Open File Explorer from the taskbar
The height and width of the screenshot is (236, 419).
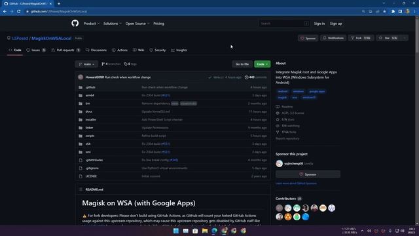pos(205,231)
